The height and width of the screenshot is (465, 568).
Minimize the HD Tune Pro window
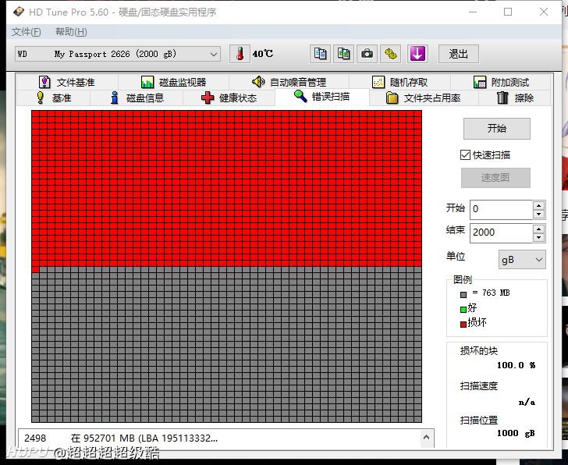tap(473, 12)
